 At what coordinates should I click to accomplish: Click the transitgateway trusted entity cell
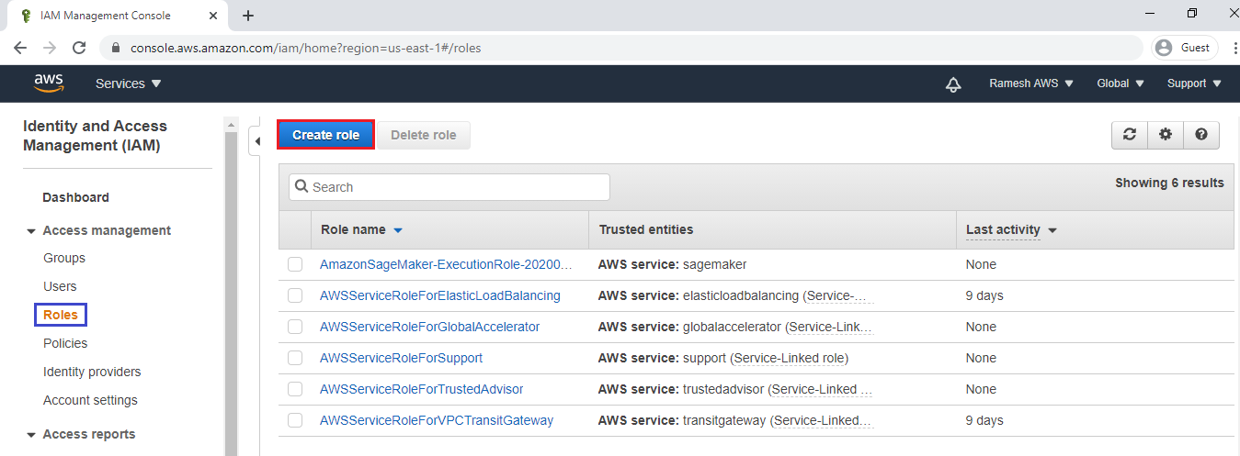click(x=735, y=420)
